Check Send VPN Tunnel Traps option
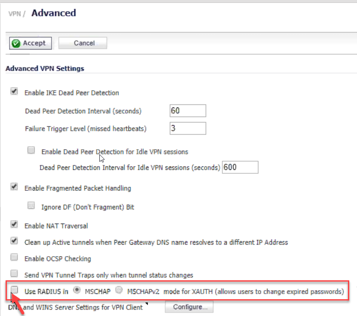 tap(14, 273)
